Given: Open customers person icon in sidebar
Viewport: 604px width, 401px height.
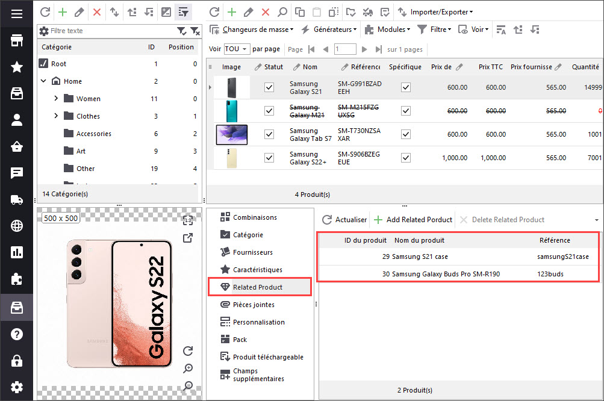Looking at the screenshot, I should pyautogui.click(x=17, y=120).
